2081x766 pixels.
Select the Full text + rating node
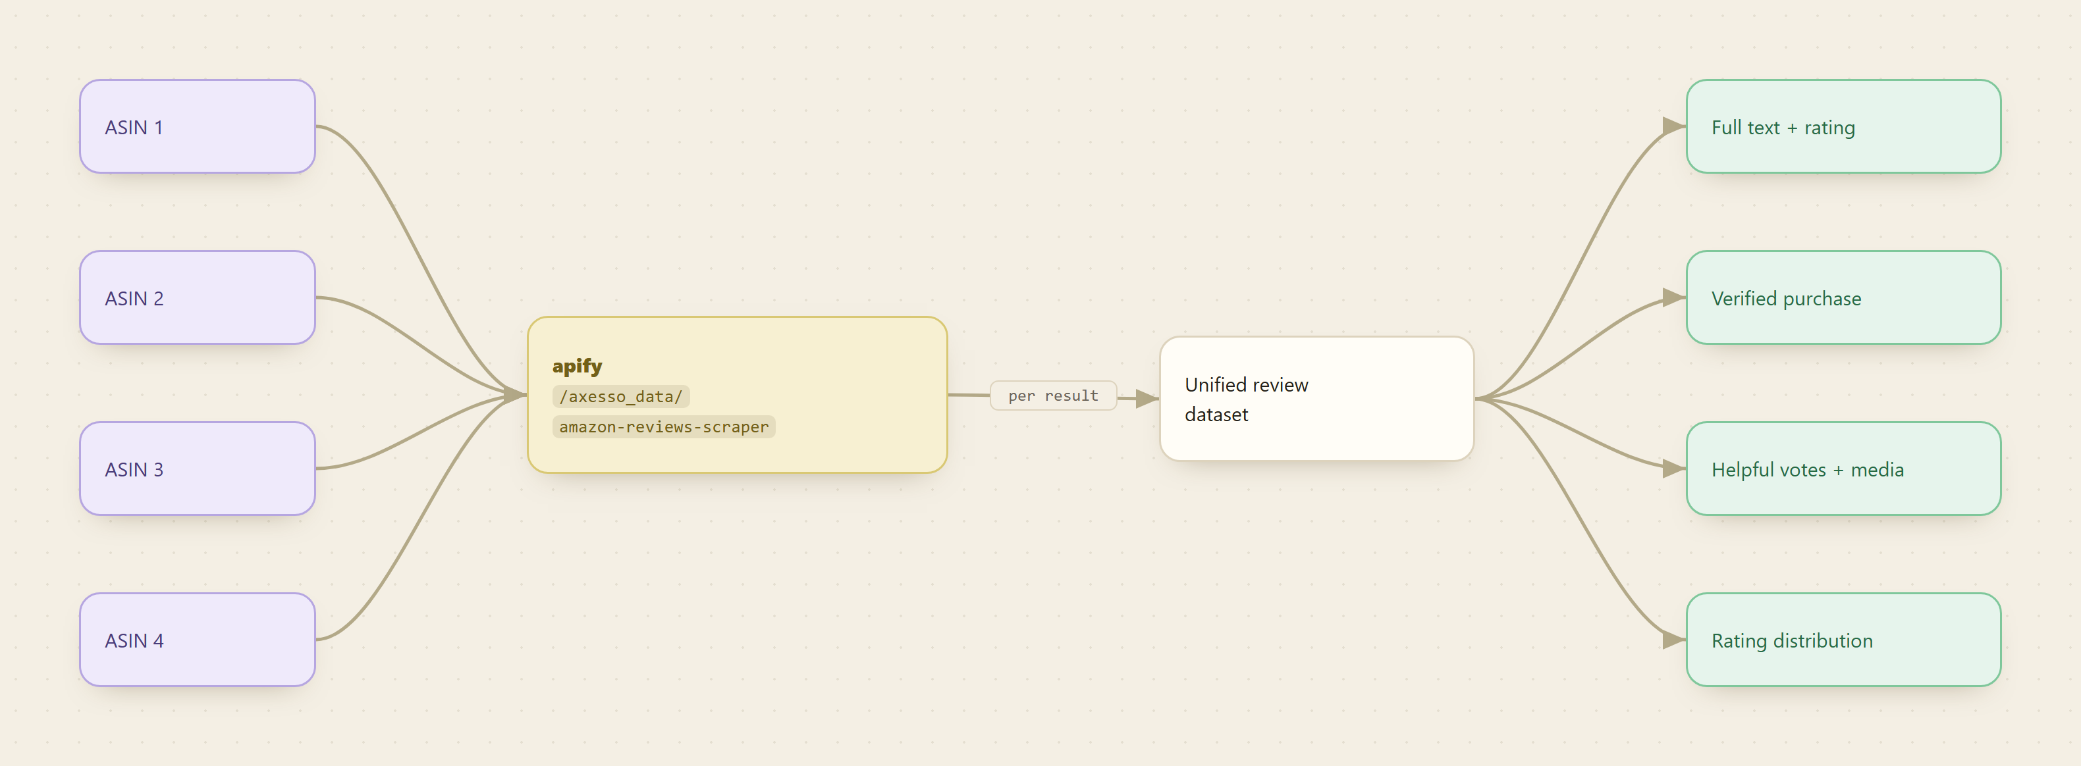1843,127
